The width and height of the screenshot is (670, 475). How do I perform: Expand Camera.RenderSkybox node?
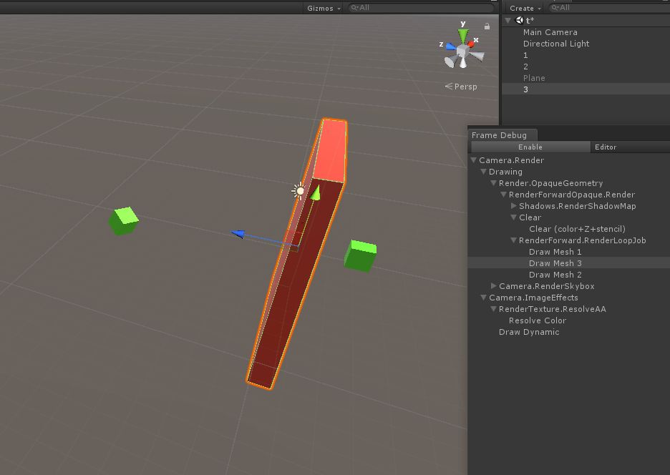tap(493, 285)
